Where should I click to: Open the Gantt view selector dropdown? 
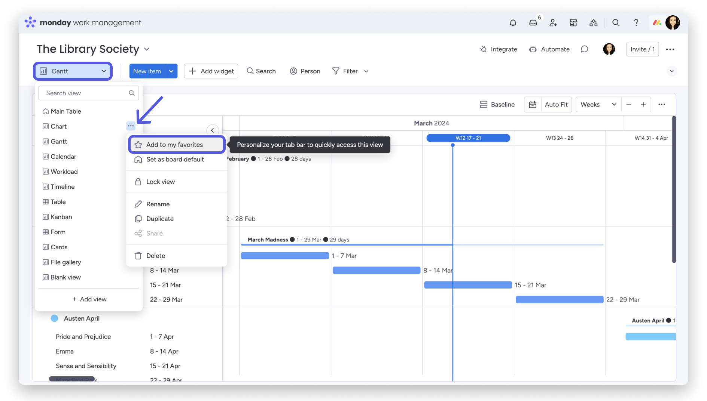tap(73, 71)
